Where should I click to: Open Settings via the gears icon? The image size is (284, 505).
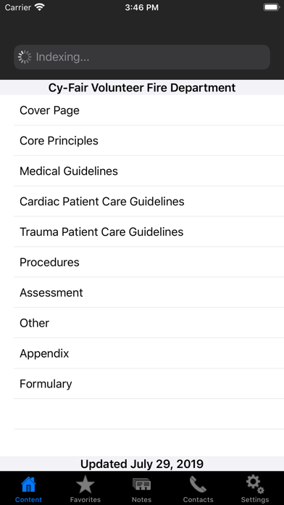255,485
